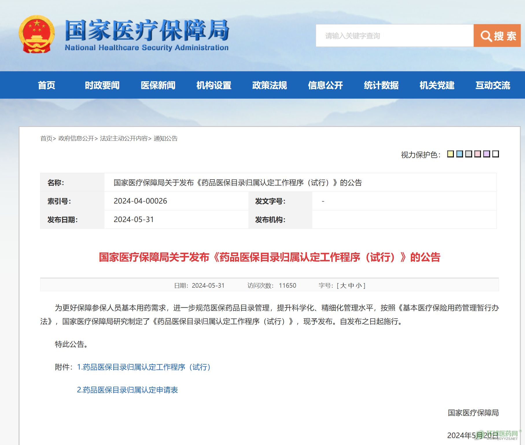
Task: Open 统计数据 in the navigation bar
Action: tap(381, 85)
